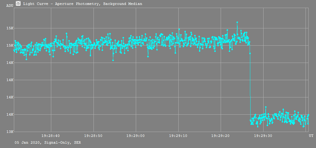316x148 pixels.
Task: Click the last data point at curve end
Action: (x=308, y=115)
